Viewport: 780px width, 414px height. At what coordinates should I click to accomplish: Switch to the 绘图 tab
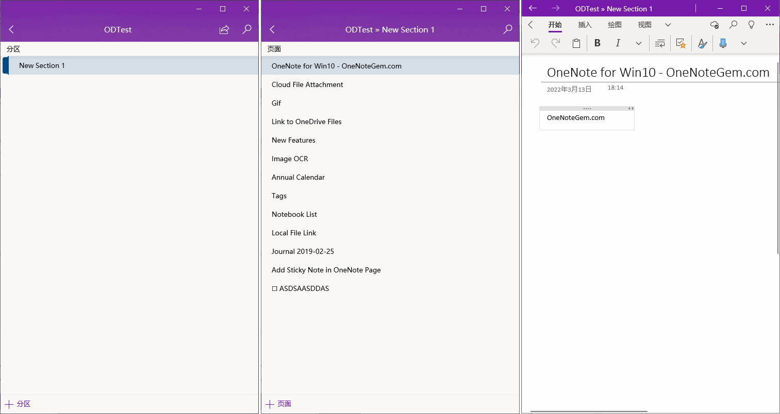pos(615,25)
